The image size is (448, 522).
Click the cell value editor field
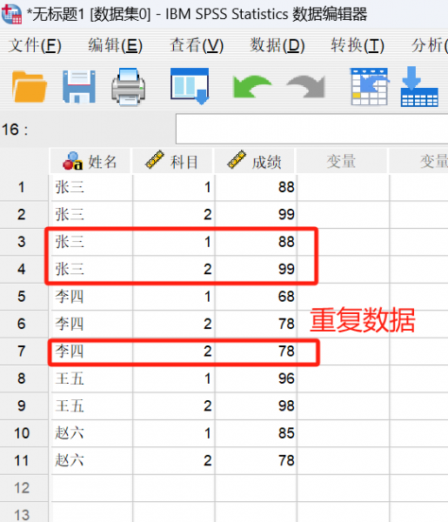point(312,129)
